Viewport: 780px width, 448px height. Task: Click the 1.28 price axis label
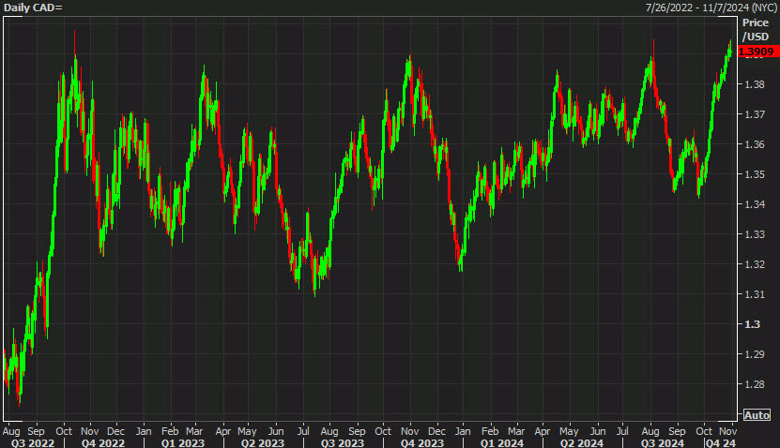click(x=754, y=384)
